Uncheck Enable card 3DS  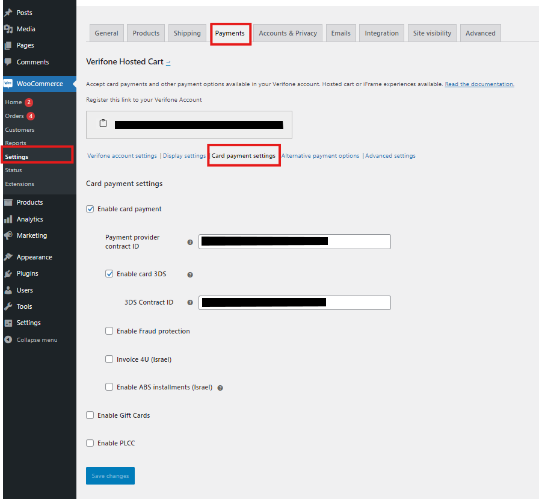pyautogui.click(x=109, y=274)
